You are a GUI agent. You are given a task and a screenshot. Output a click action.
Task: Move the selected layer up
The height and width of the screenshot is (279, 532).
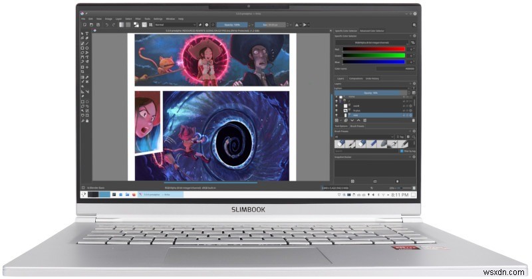[358, 120]
